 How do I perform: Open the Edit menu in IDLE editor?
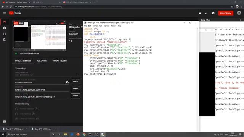click(90, 26)
